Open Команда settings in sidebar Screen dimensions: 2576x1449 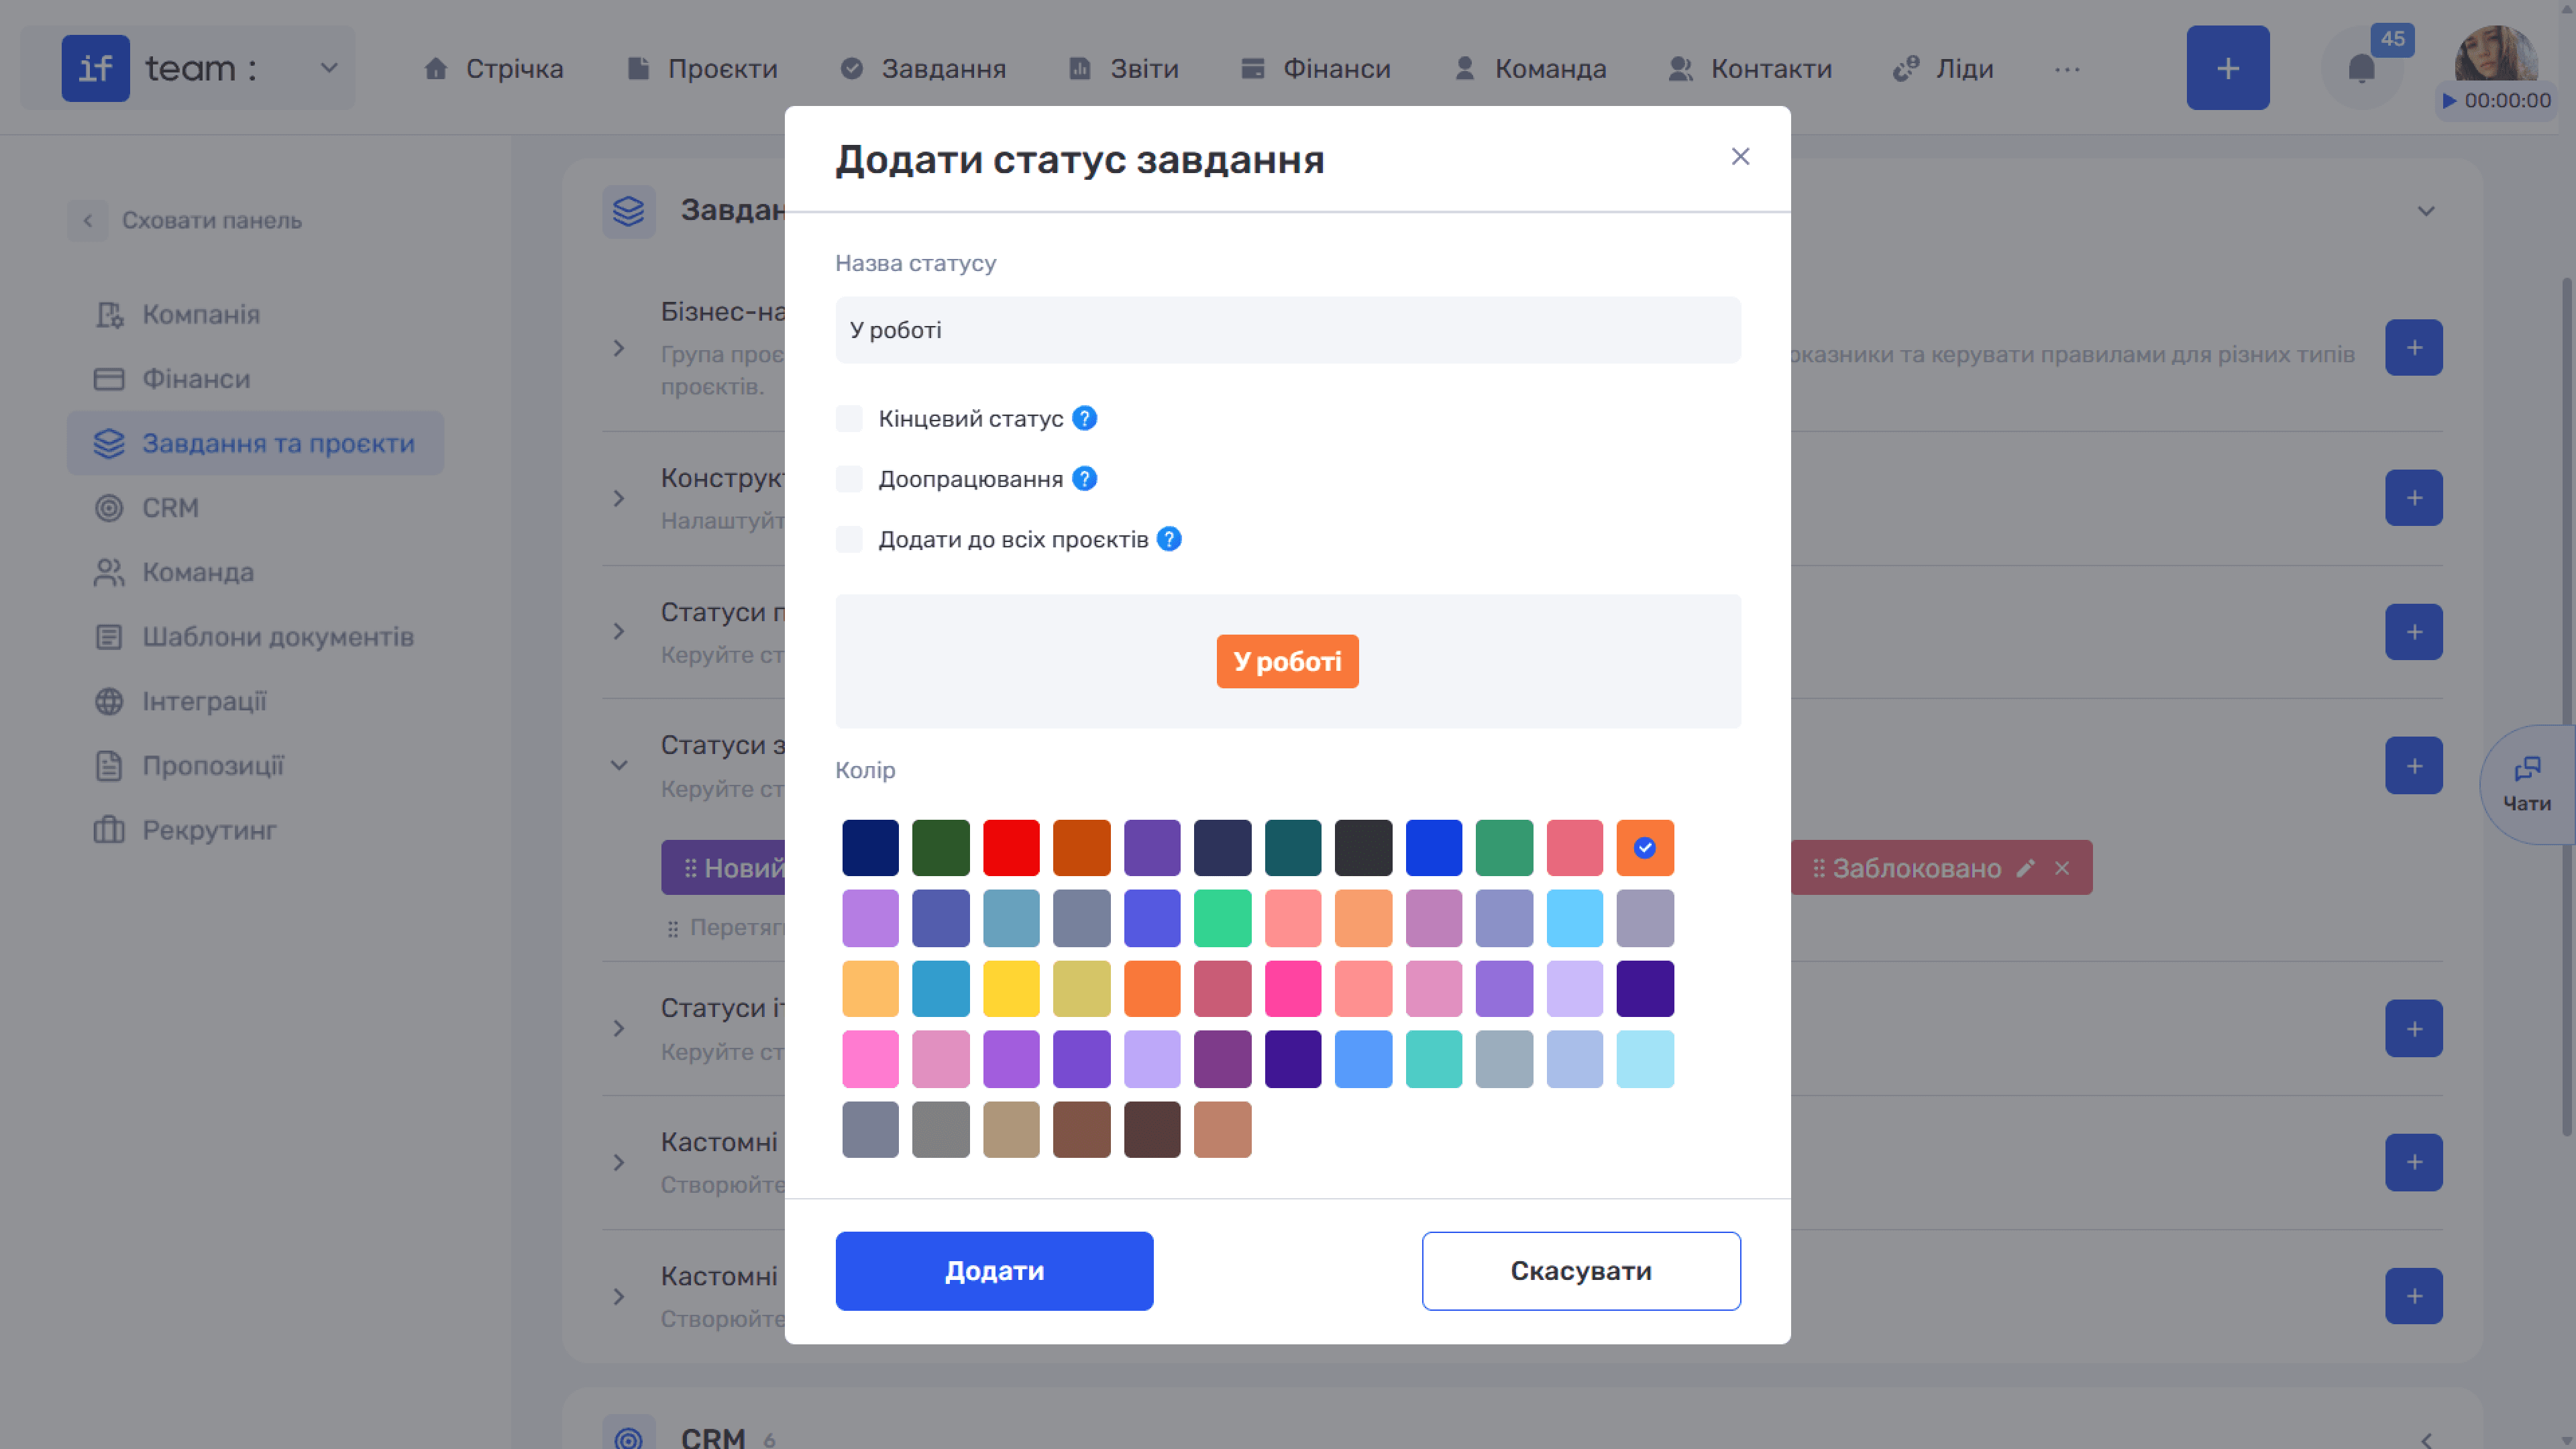(x=197, y=572)
